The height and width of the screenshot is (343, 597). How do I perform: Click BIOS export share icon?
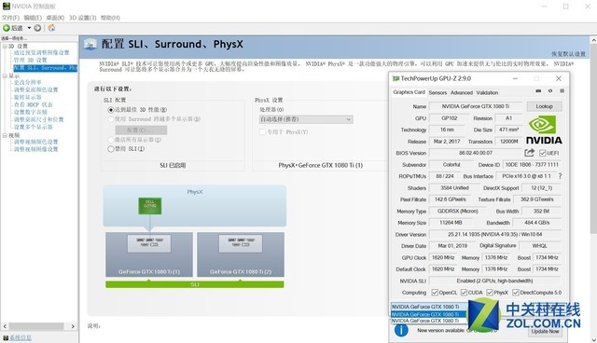pyautogui.click(x=529, y=153)
